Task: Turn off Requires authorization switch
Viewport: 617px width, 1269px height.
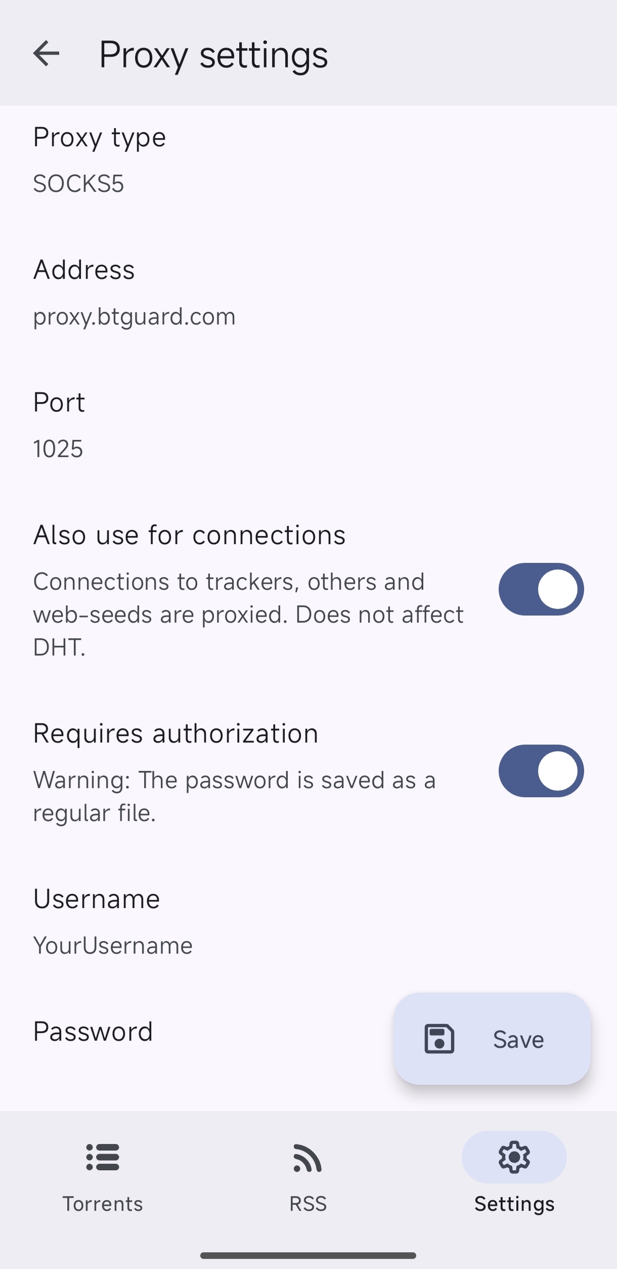Action: click(541, 771)
